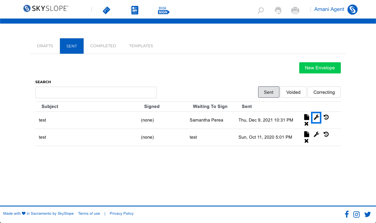Switch to the Completed tab
This screenshot has height=223, width=376.
[x=103, y=46]
